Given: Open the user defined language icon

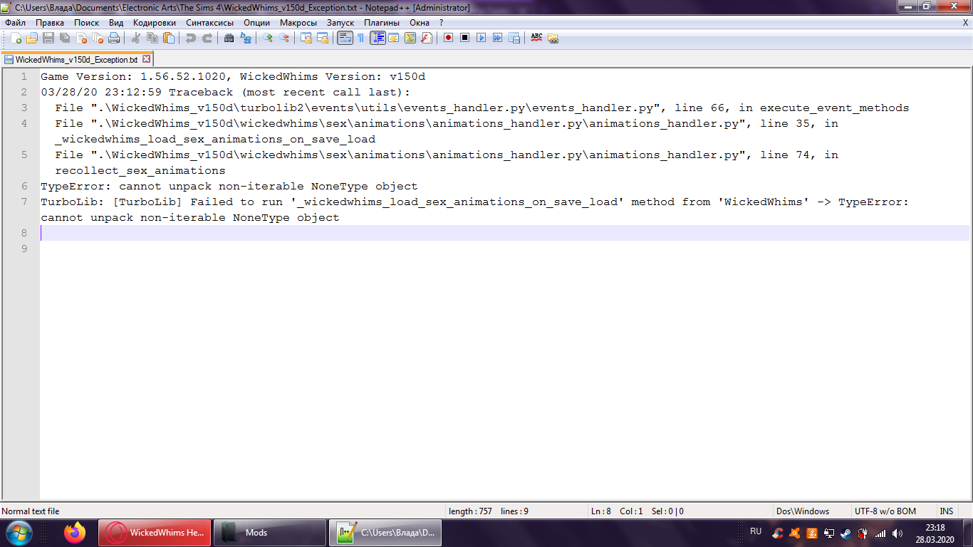Looking at the screenshot, I should pos(394,38).
